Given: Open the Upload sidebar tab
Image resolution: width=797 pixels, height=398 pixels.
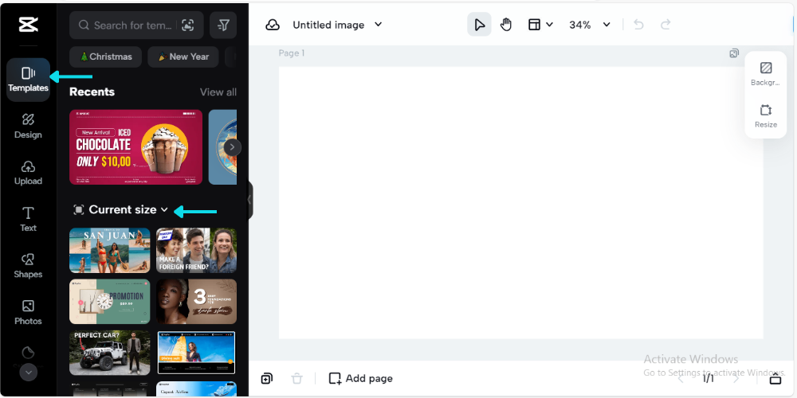Looking at the screenshot, I should tap(28, 173).
